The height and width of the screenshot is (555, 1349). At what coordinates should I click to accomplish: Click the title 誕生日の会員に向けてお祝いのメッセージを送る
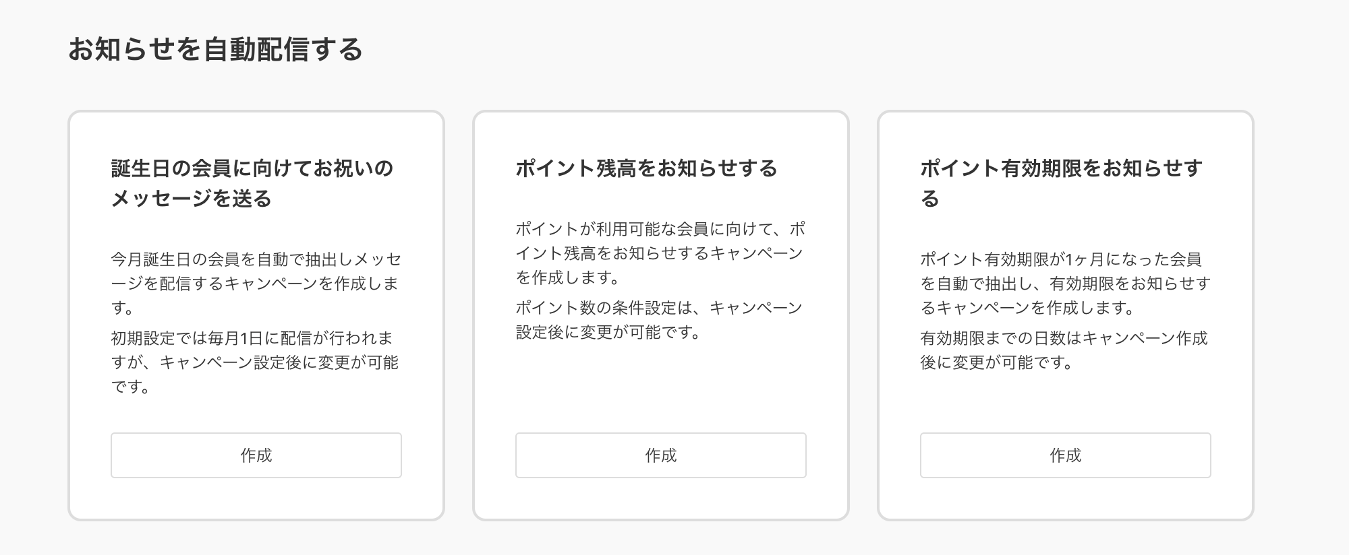tap(254, 182)
